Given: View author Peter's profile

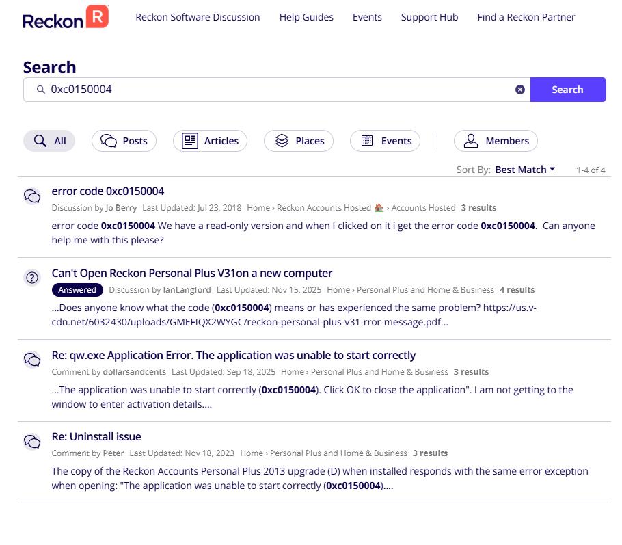Looking at the screenshot, I should coord(113,453).
